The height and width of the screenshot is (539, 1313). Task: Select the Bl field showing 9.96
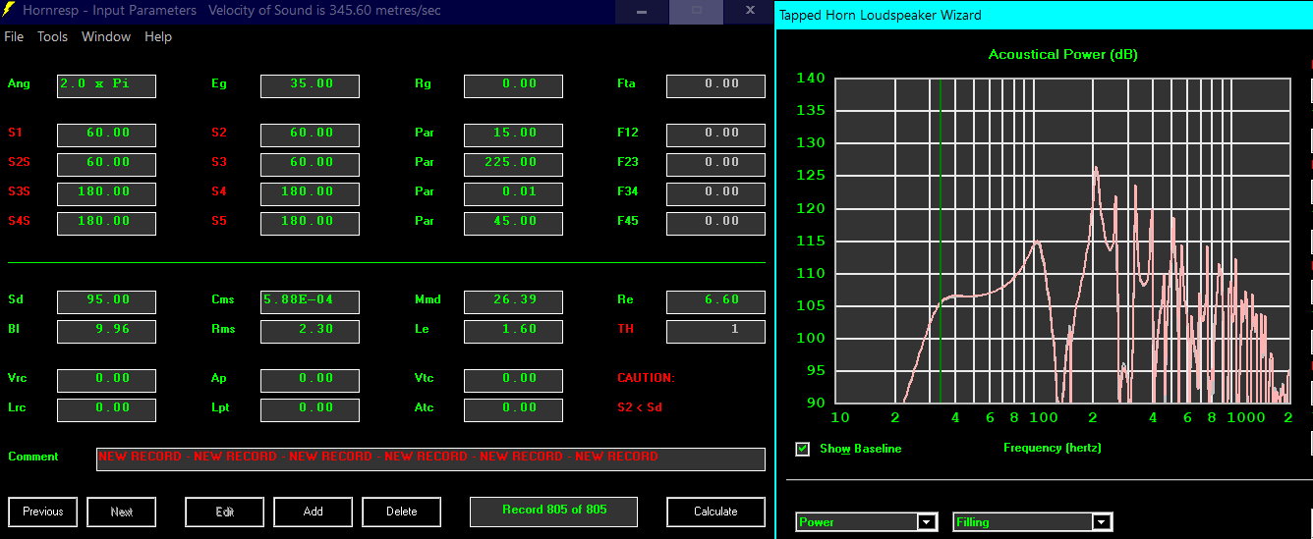pos(106,331)
